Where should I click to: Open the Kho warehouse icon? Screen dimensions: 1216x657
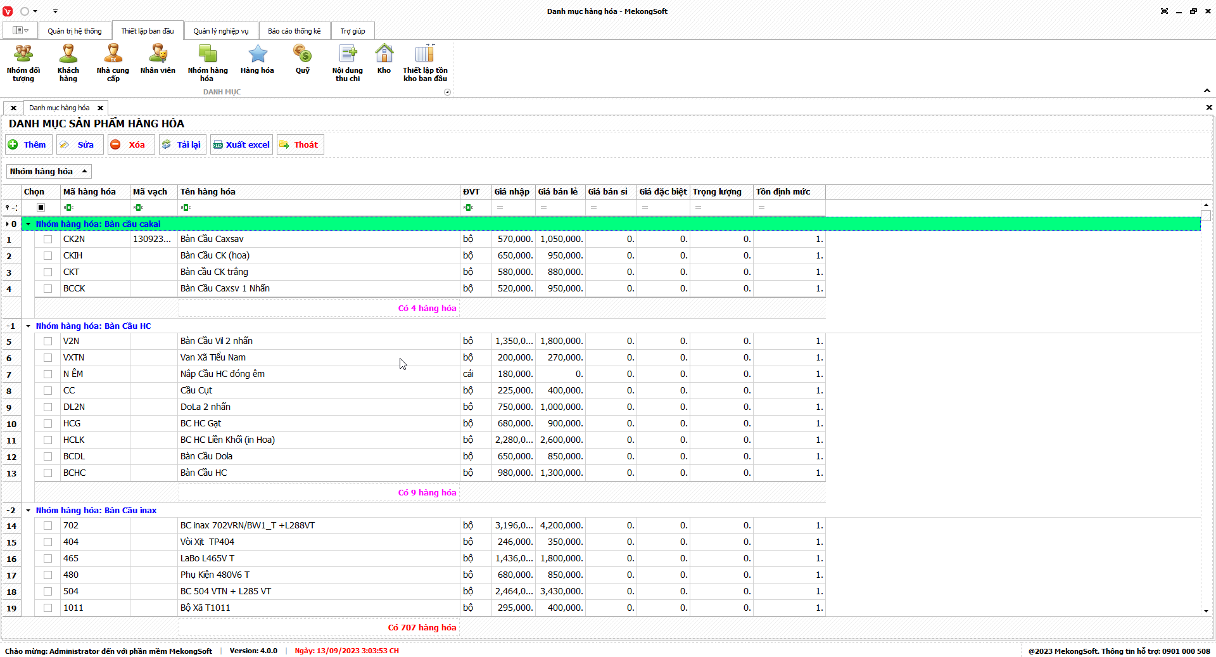384,60
